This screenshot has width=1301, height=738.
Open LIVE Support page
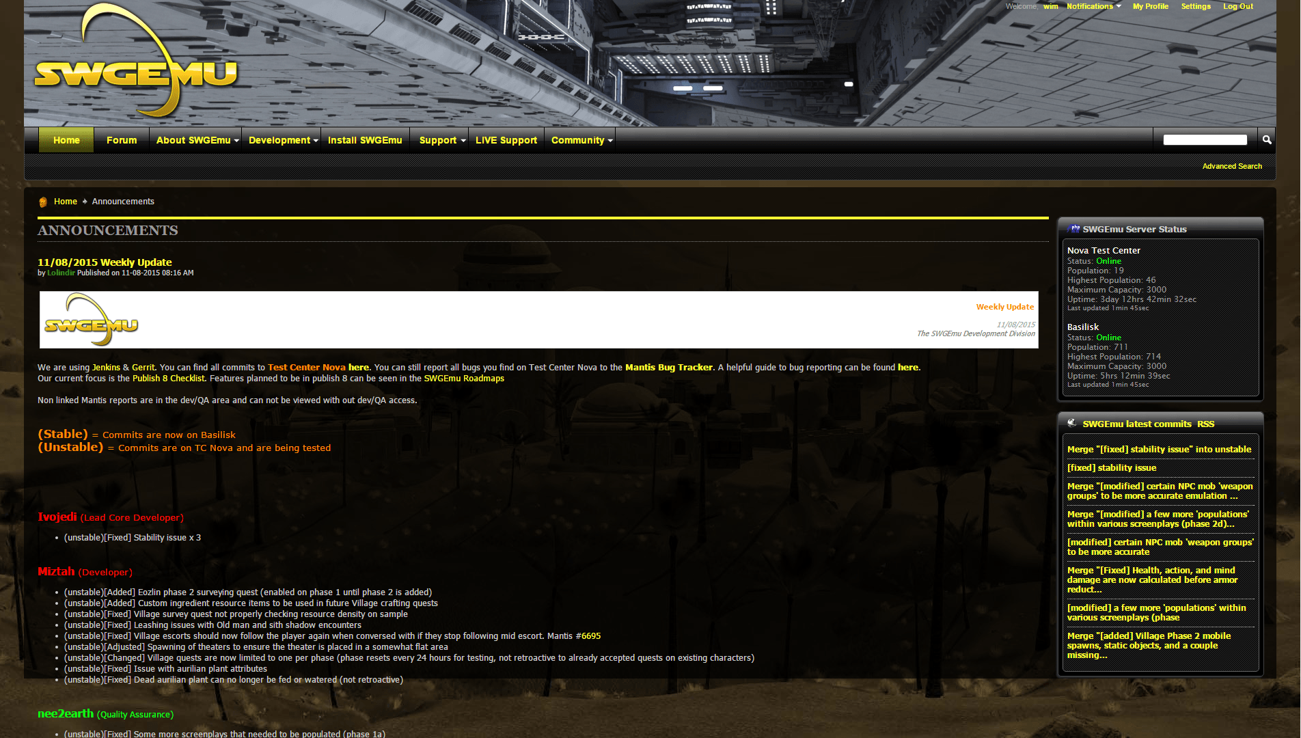coord(506,140)
